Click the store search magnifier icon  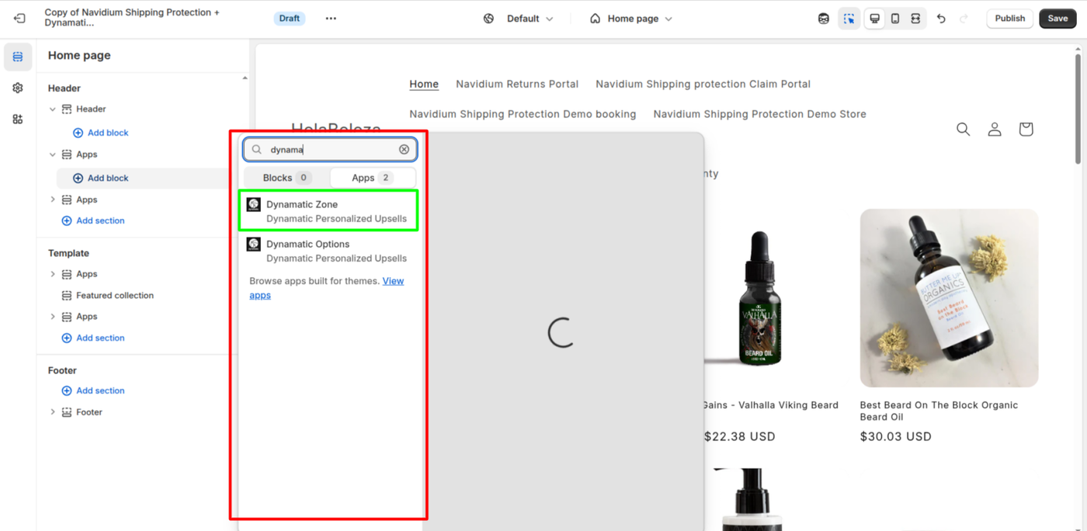click(964, 129)
